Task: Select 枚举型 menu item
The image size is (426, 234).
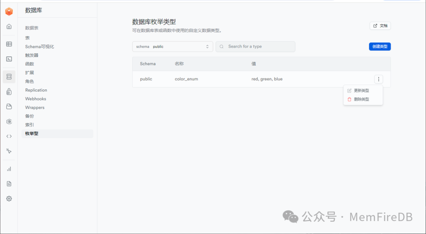Action: click(57, 134)
